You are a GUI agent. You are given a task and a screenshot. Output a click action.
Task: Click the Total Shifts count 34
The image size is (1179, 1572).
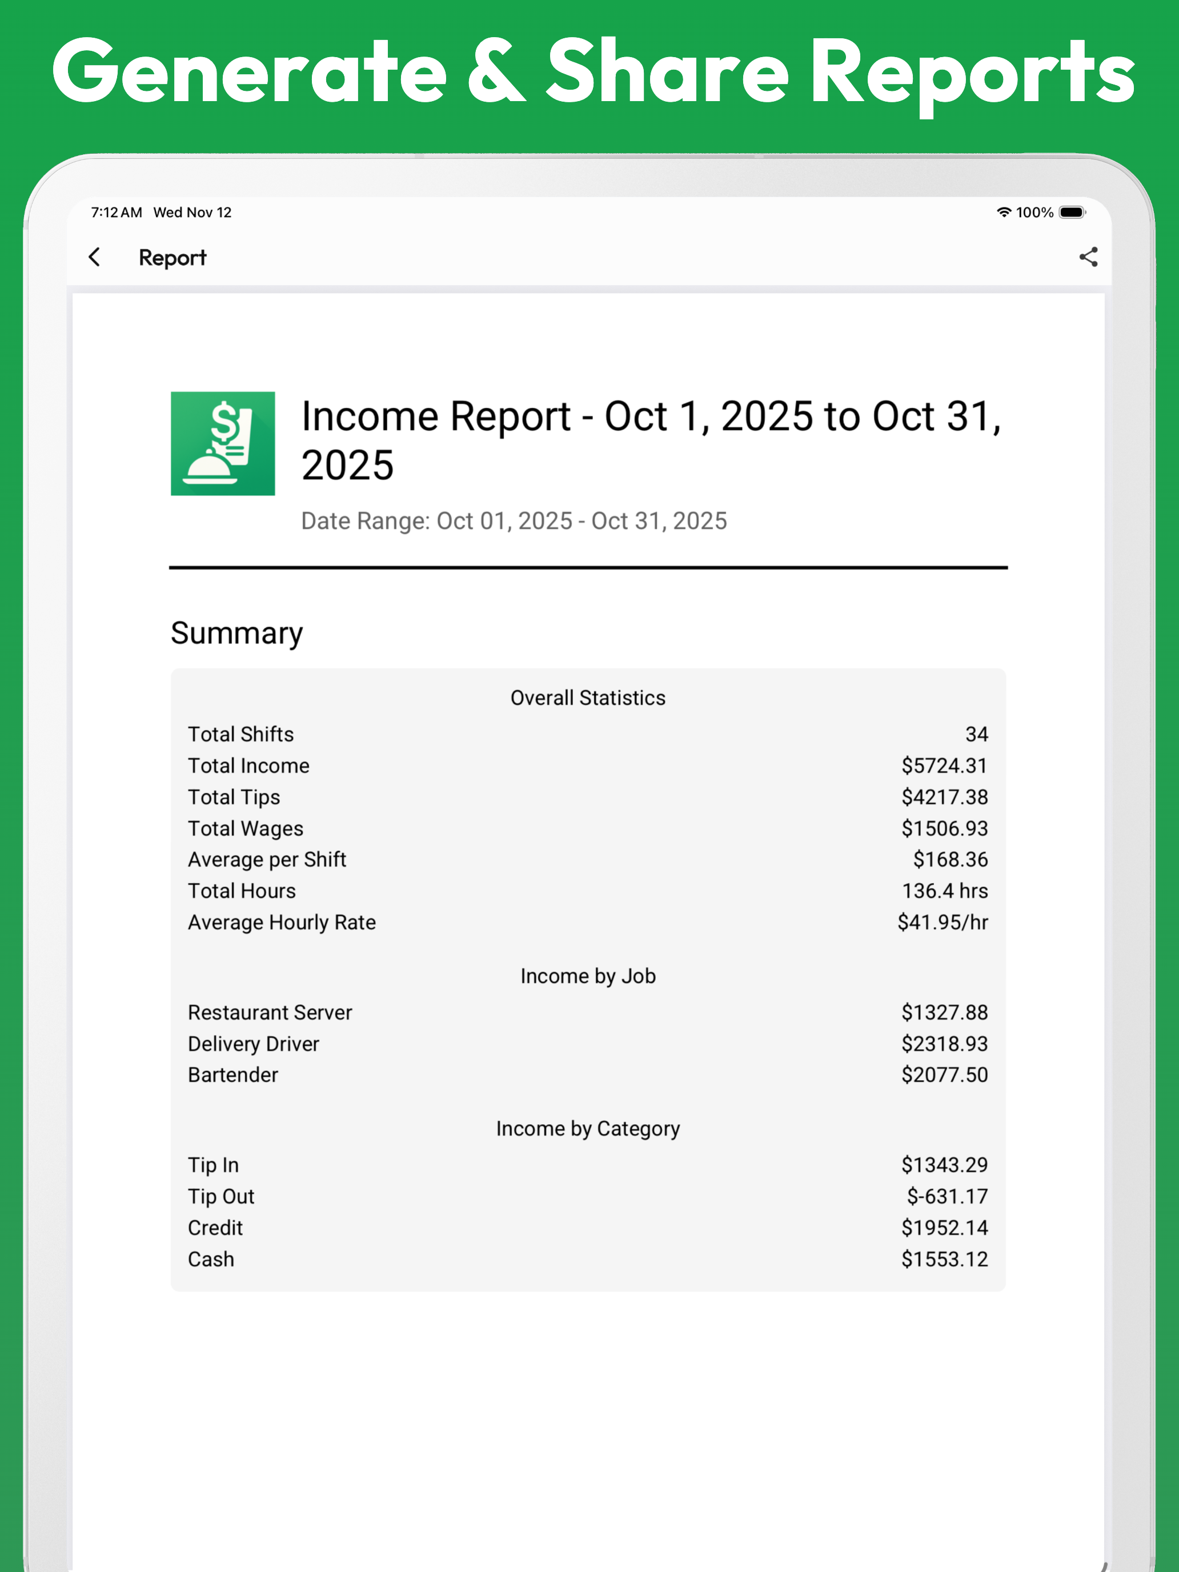click(976, 734)
